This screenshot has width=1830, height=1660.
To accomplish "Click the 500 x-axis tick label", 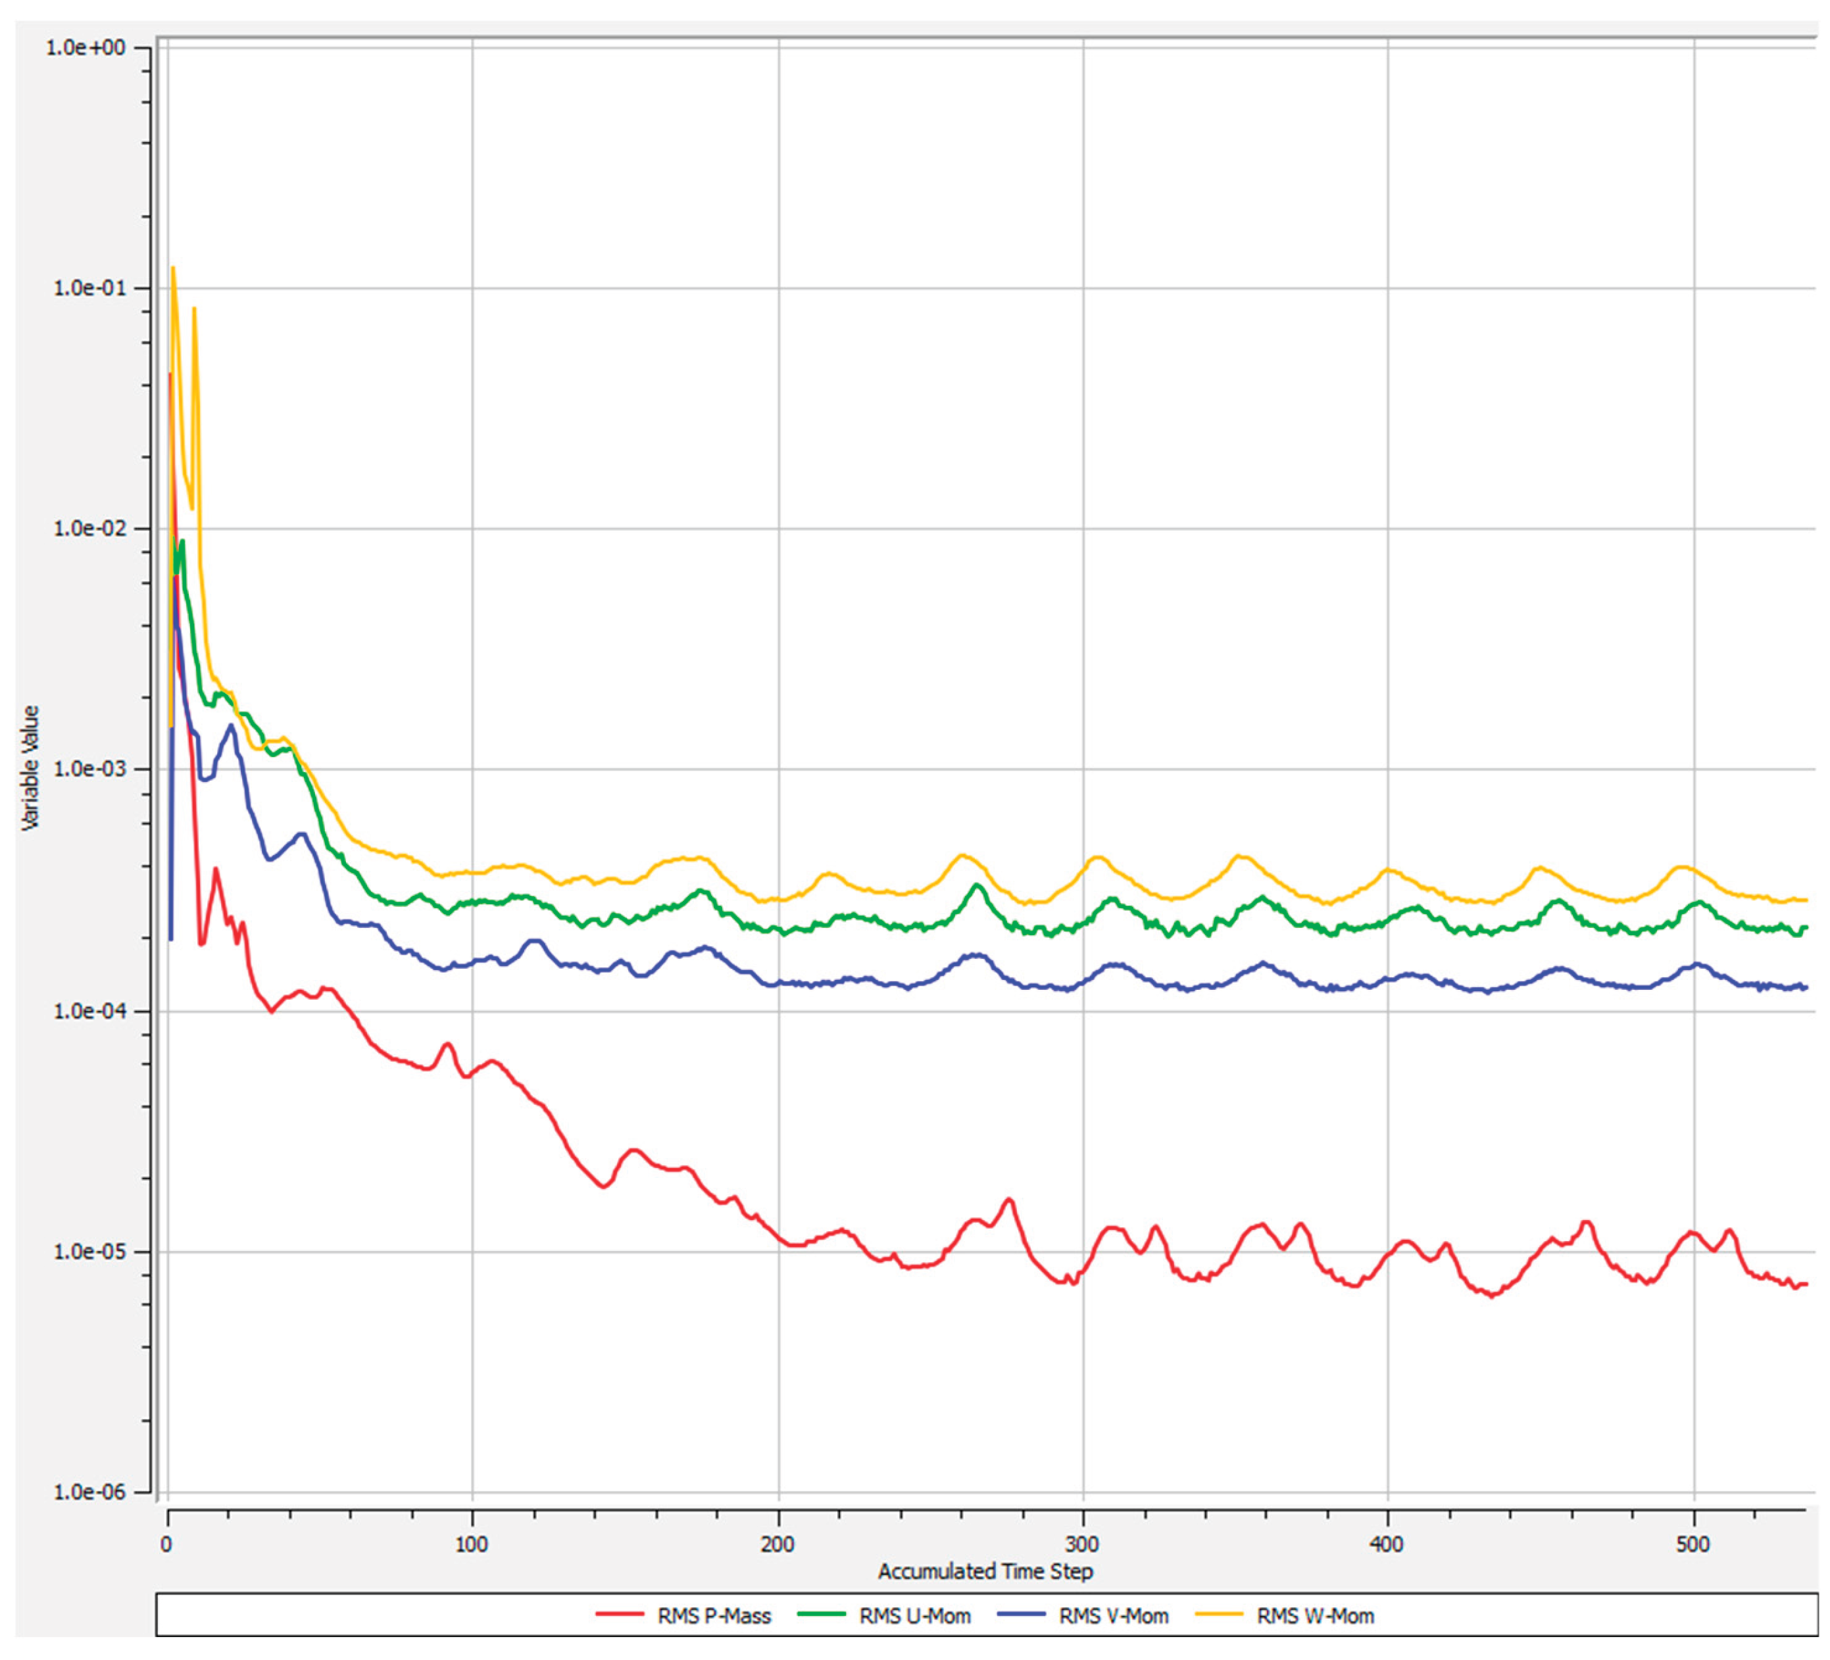I will point(1693,1544).
